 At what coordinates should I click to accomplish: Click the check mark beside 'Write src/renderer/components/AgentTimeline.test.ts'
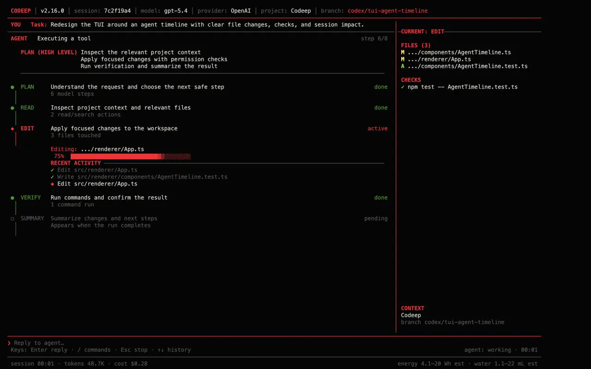(x=52, y=177)
